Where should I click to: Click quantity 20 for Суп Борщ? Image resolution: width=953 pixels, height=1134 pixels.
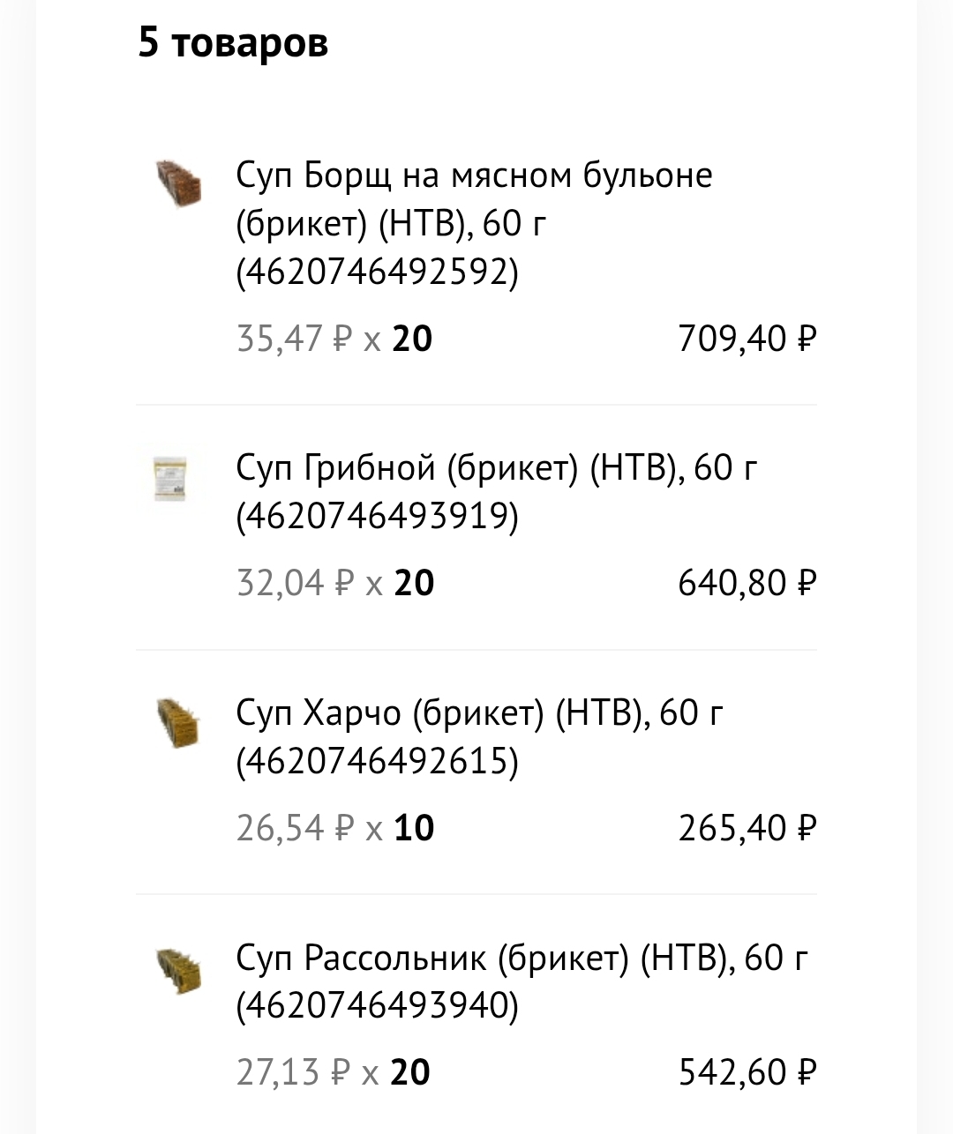tap(412, 339)
